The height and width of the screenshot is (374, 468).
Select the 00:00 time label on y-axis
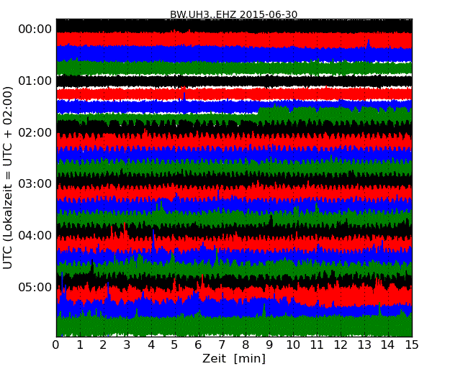point(35,29)
